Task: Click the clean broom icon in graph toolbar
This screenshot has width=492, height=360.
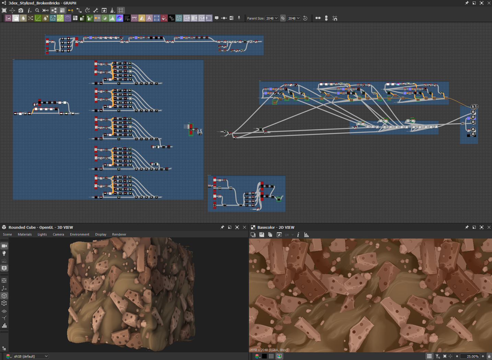Action: pos(112,11)
